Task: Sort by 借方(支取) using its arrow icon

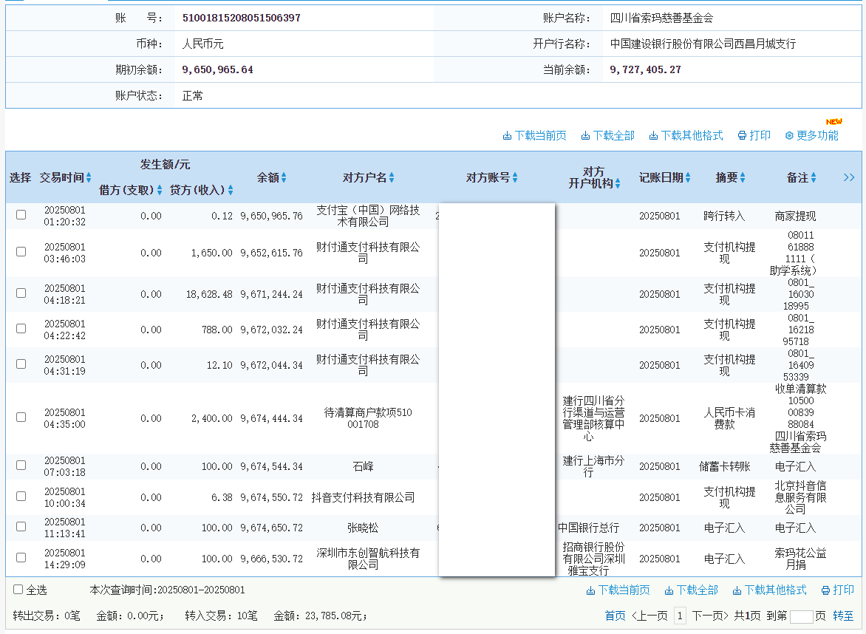Action: 160,190
